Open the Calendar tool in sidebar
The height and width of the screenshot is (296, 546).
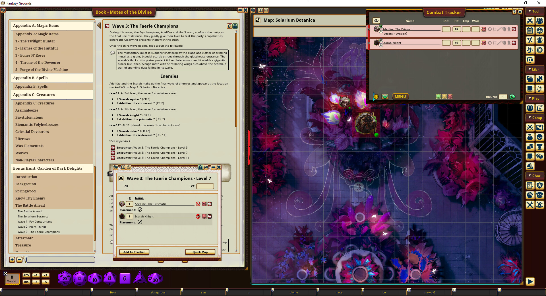coord(530,31)
